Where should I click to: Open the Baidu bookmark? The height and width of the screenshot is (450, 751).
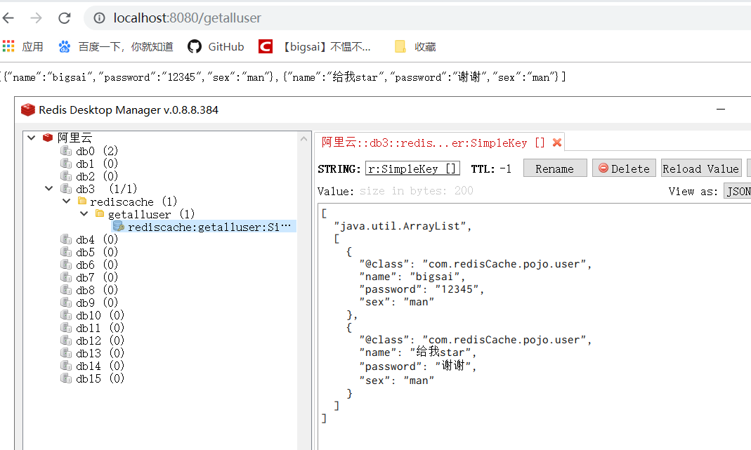[x=115, y=46]
